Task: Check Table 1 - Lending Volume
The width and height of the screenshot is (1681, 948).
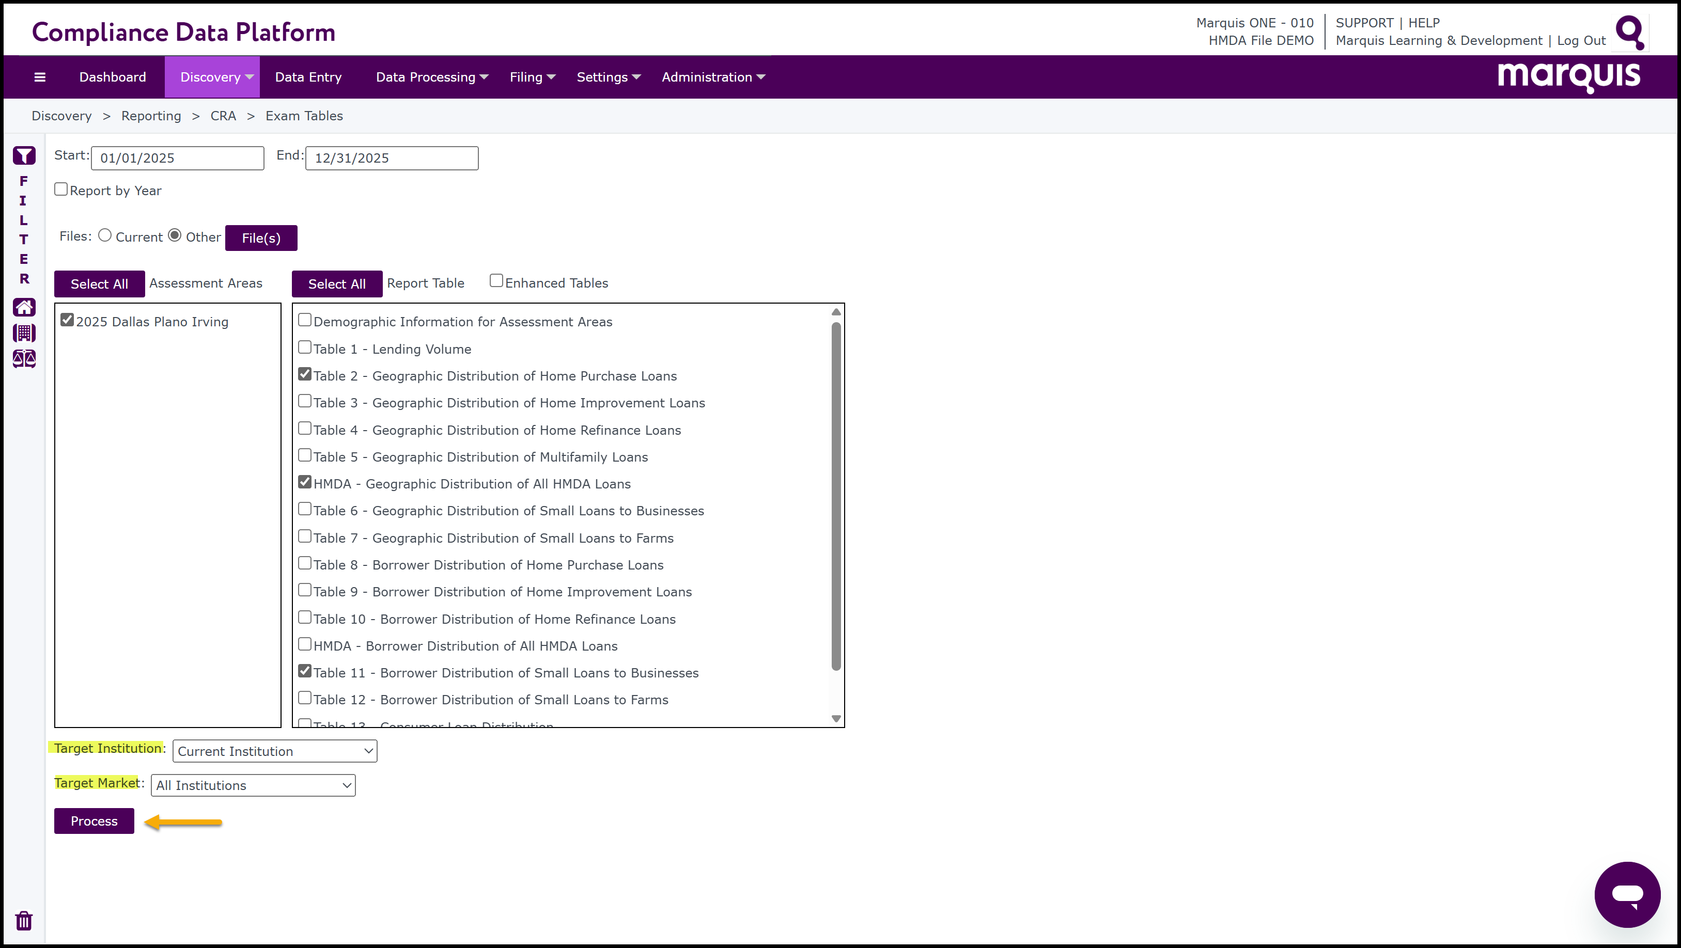Action: click(x=305, y=347)
